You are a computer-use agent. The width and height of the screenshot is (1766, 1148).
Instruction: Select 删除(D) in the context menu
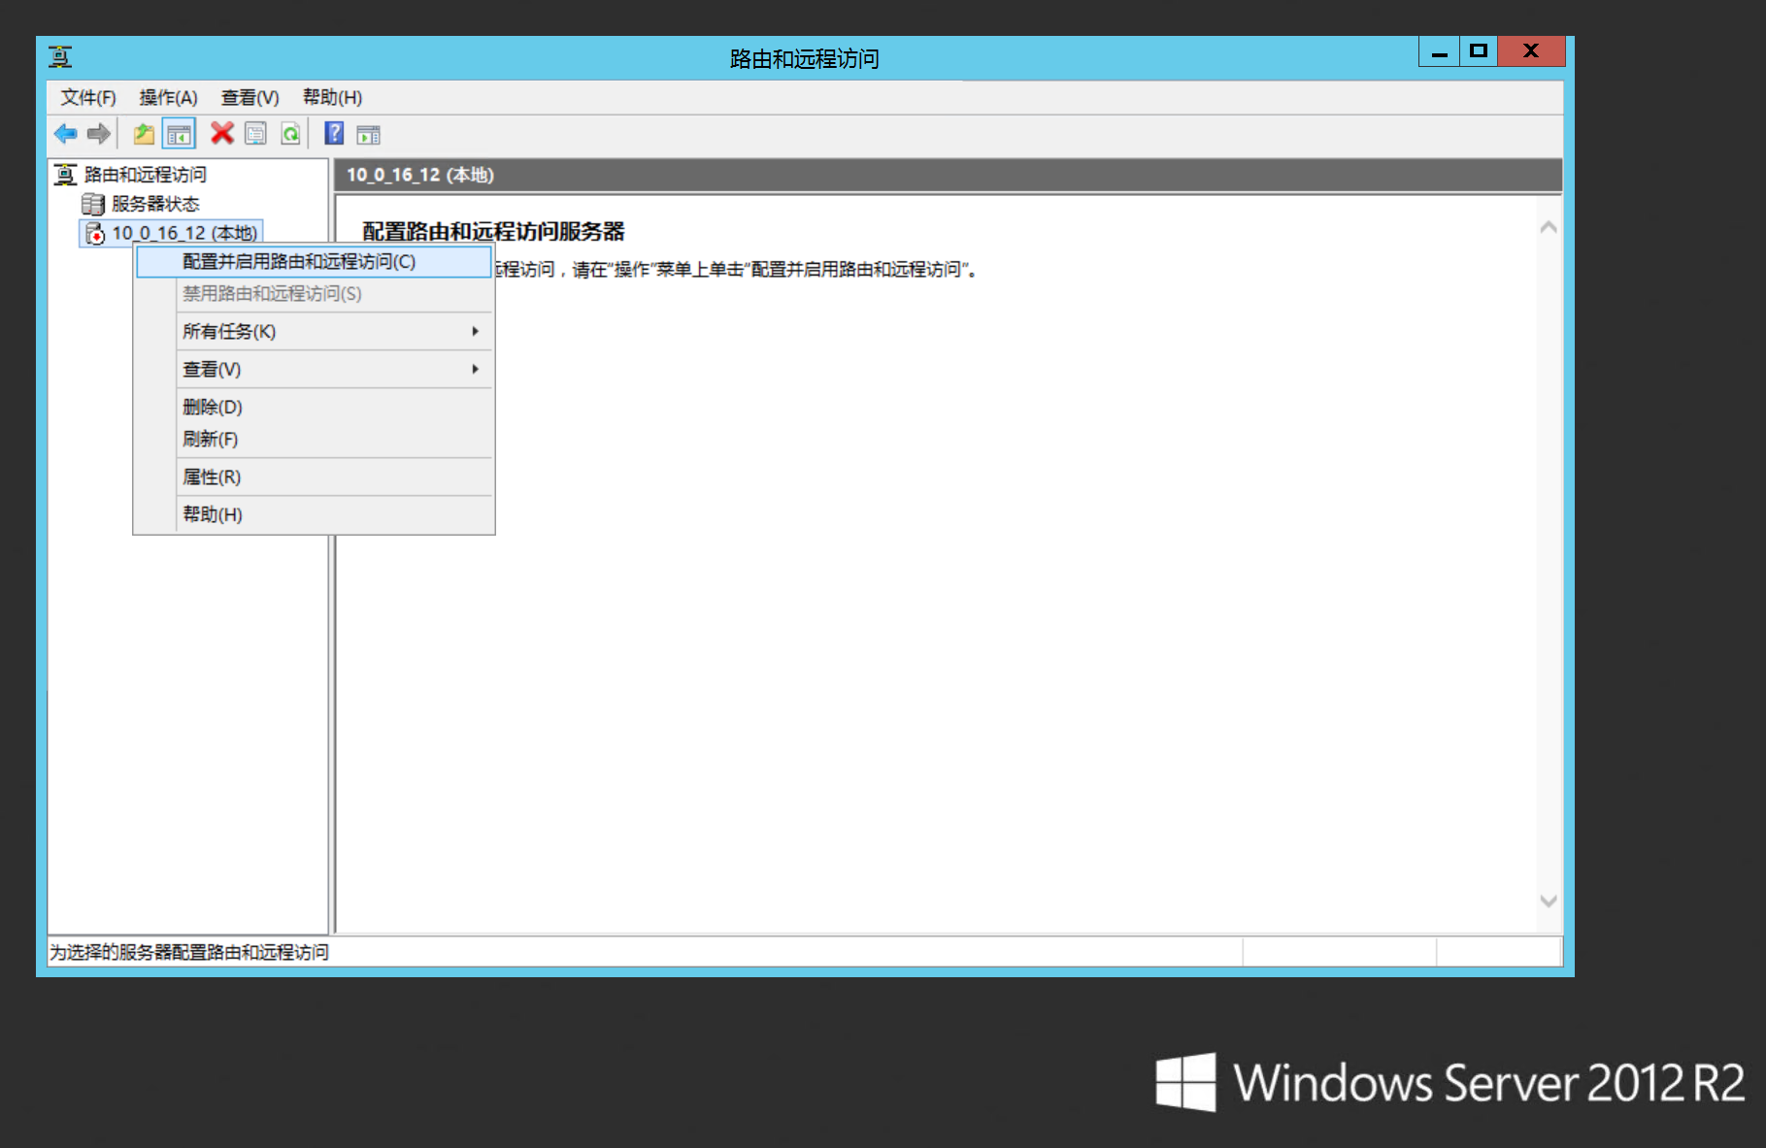[213, 408]
